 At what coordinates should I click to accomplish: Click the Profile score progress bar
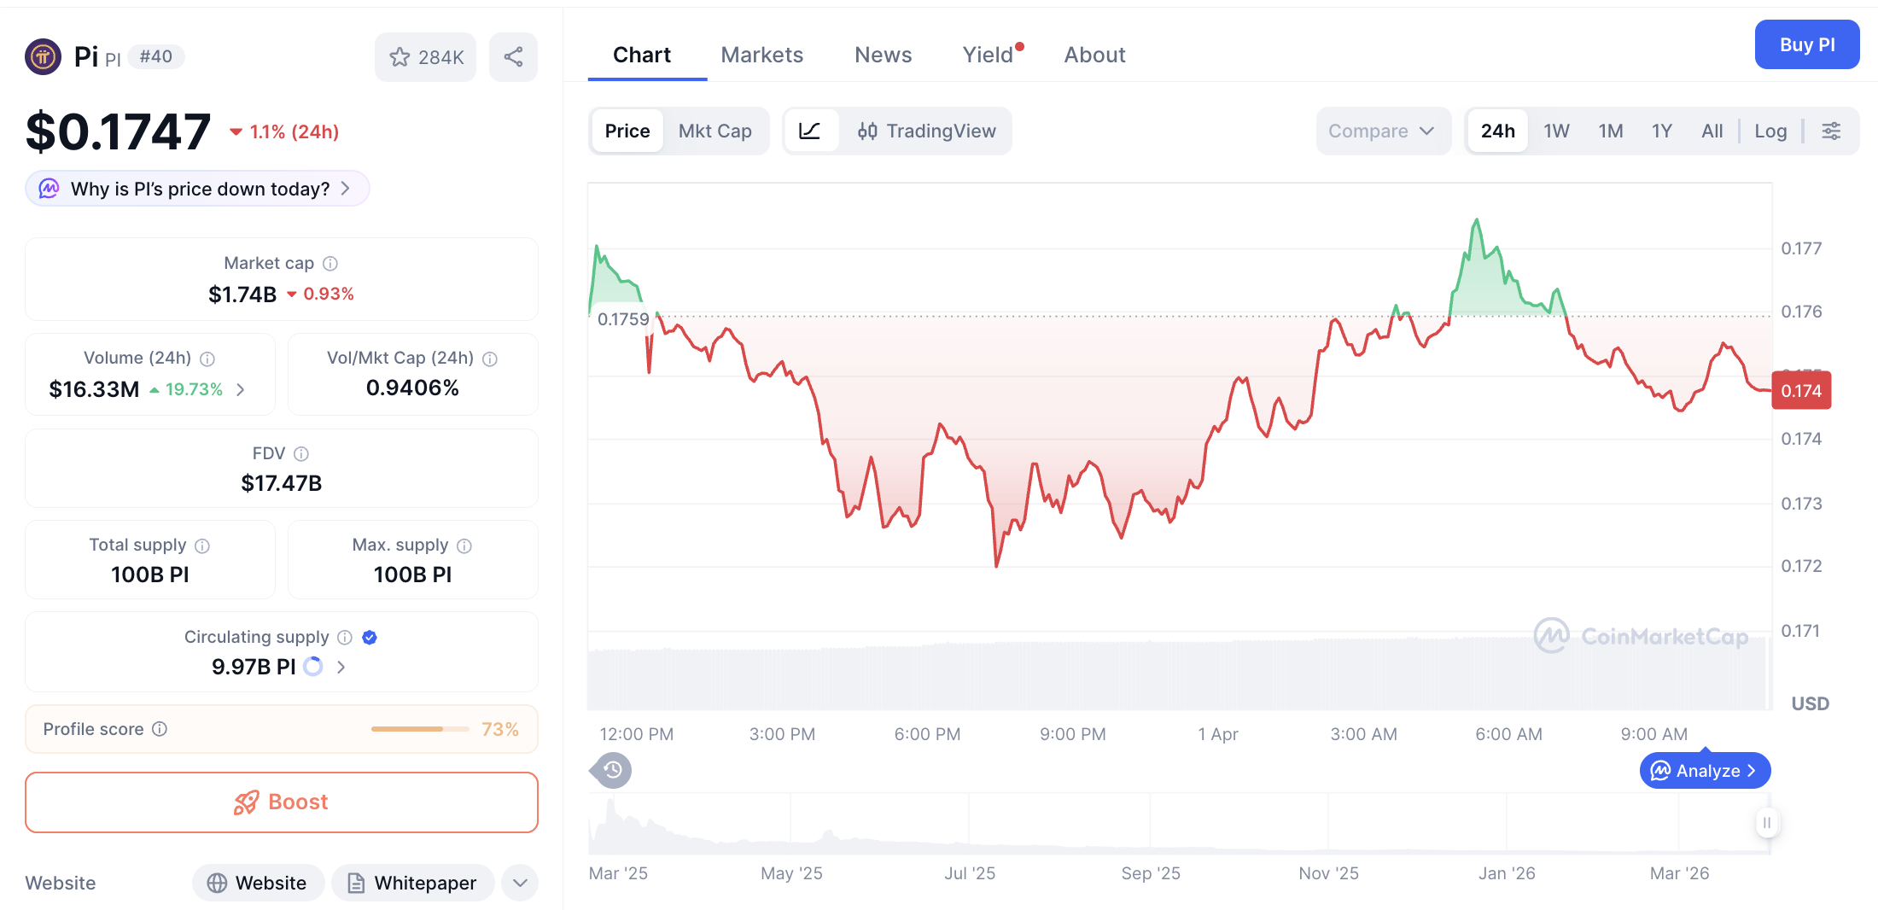pyautogui.click(x=419, y=729)
